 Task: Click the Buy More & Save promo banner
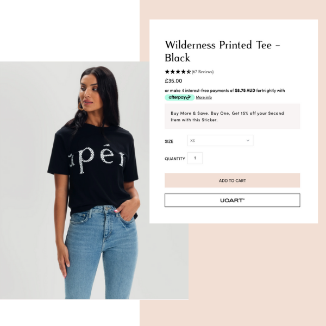[232, 116]
